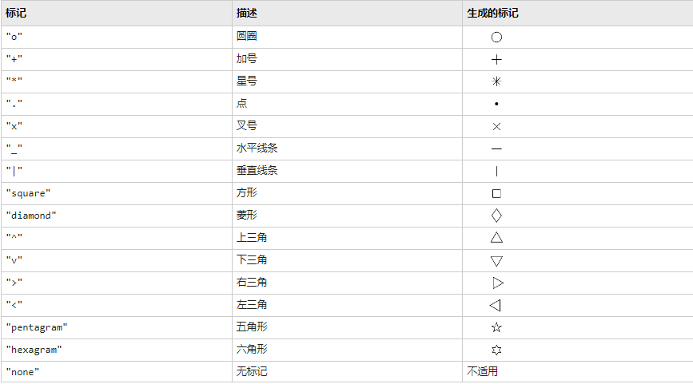This screenshot has height=384, width=693.
Task: Click the square marker symbol
Action: 496,193
